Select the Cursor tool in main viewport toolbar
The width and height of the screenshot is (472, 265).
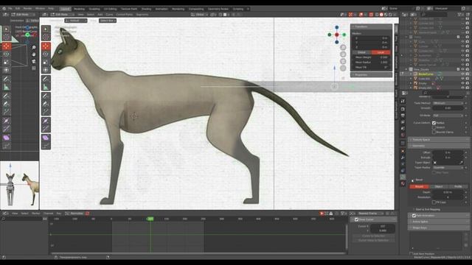(46, 38)
